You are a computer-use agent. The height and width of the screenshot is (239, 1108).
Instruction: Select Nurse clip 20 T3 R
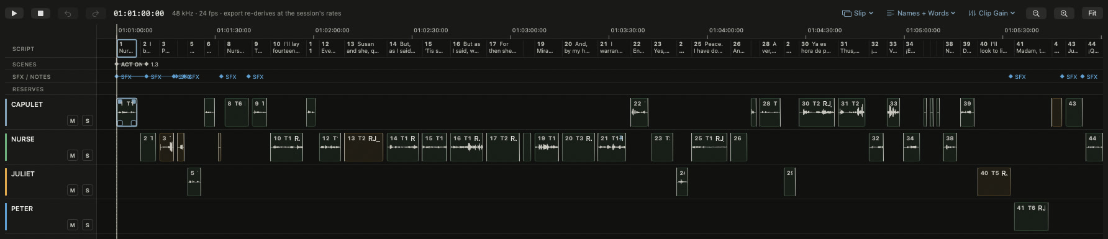click(578, 147)
